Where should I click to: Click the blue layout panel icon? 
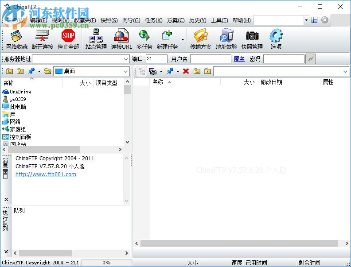point(315,20)
